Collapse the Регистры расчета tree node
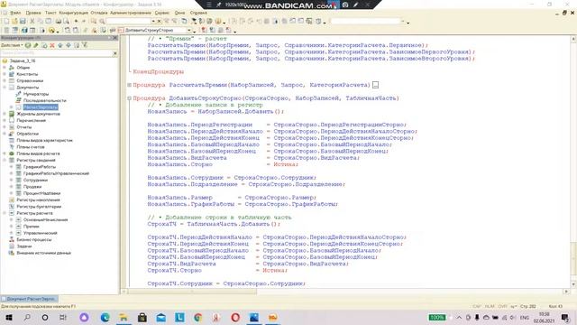577x325 pixels. [x=5, y=213]
